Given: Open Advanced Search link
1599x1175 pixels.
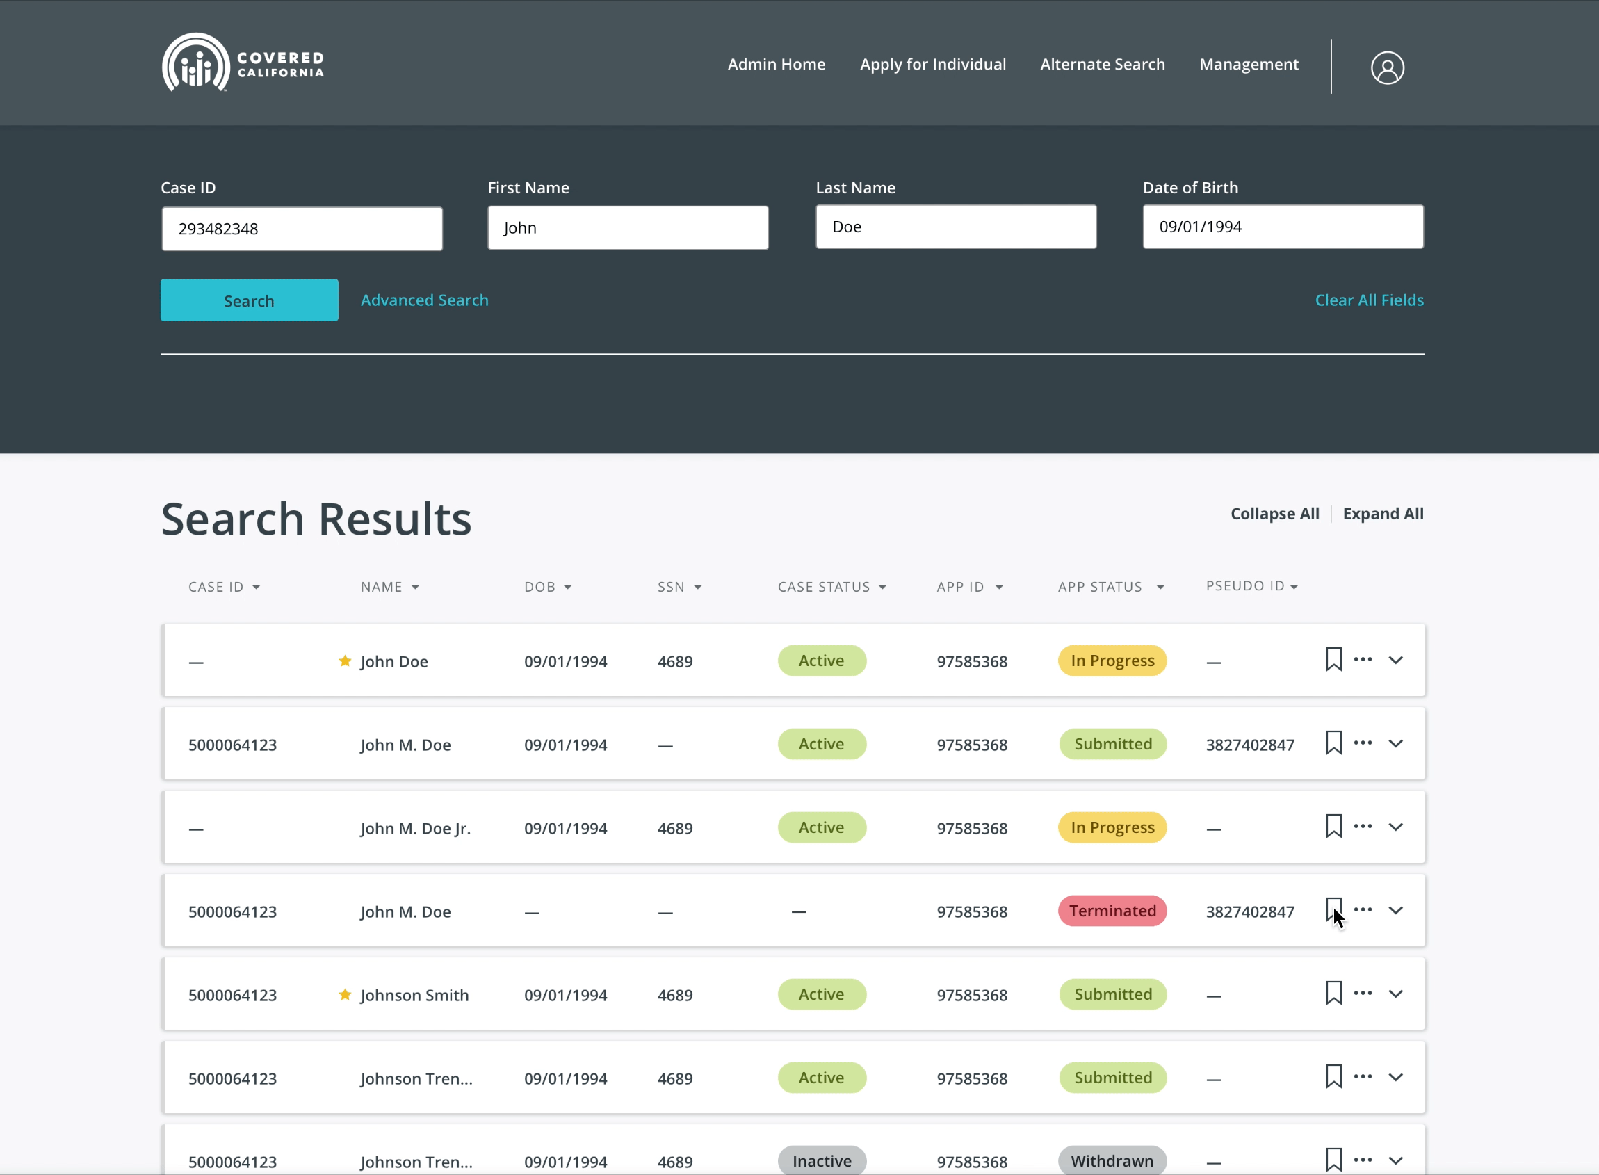Looking at the screenshot, I should tap(424, 300).
